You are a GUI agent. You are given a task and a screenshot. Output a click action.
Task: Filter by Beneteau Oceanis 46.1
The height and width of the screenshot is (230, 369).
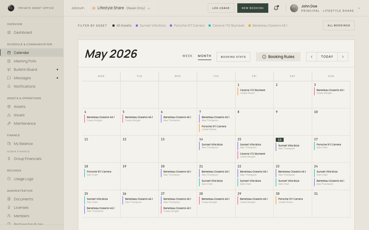point(268,26)
